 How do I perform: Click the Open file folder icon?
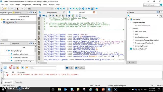coord(5,8)
